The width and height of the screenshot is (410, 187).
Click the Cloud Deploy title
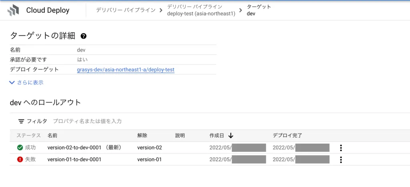(x=48, y=10)
